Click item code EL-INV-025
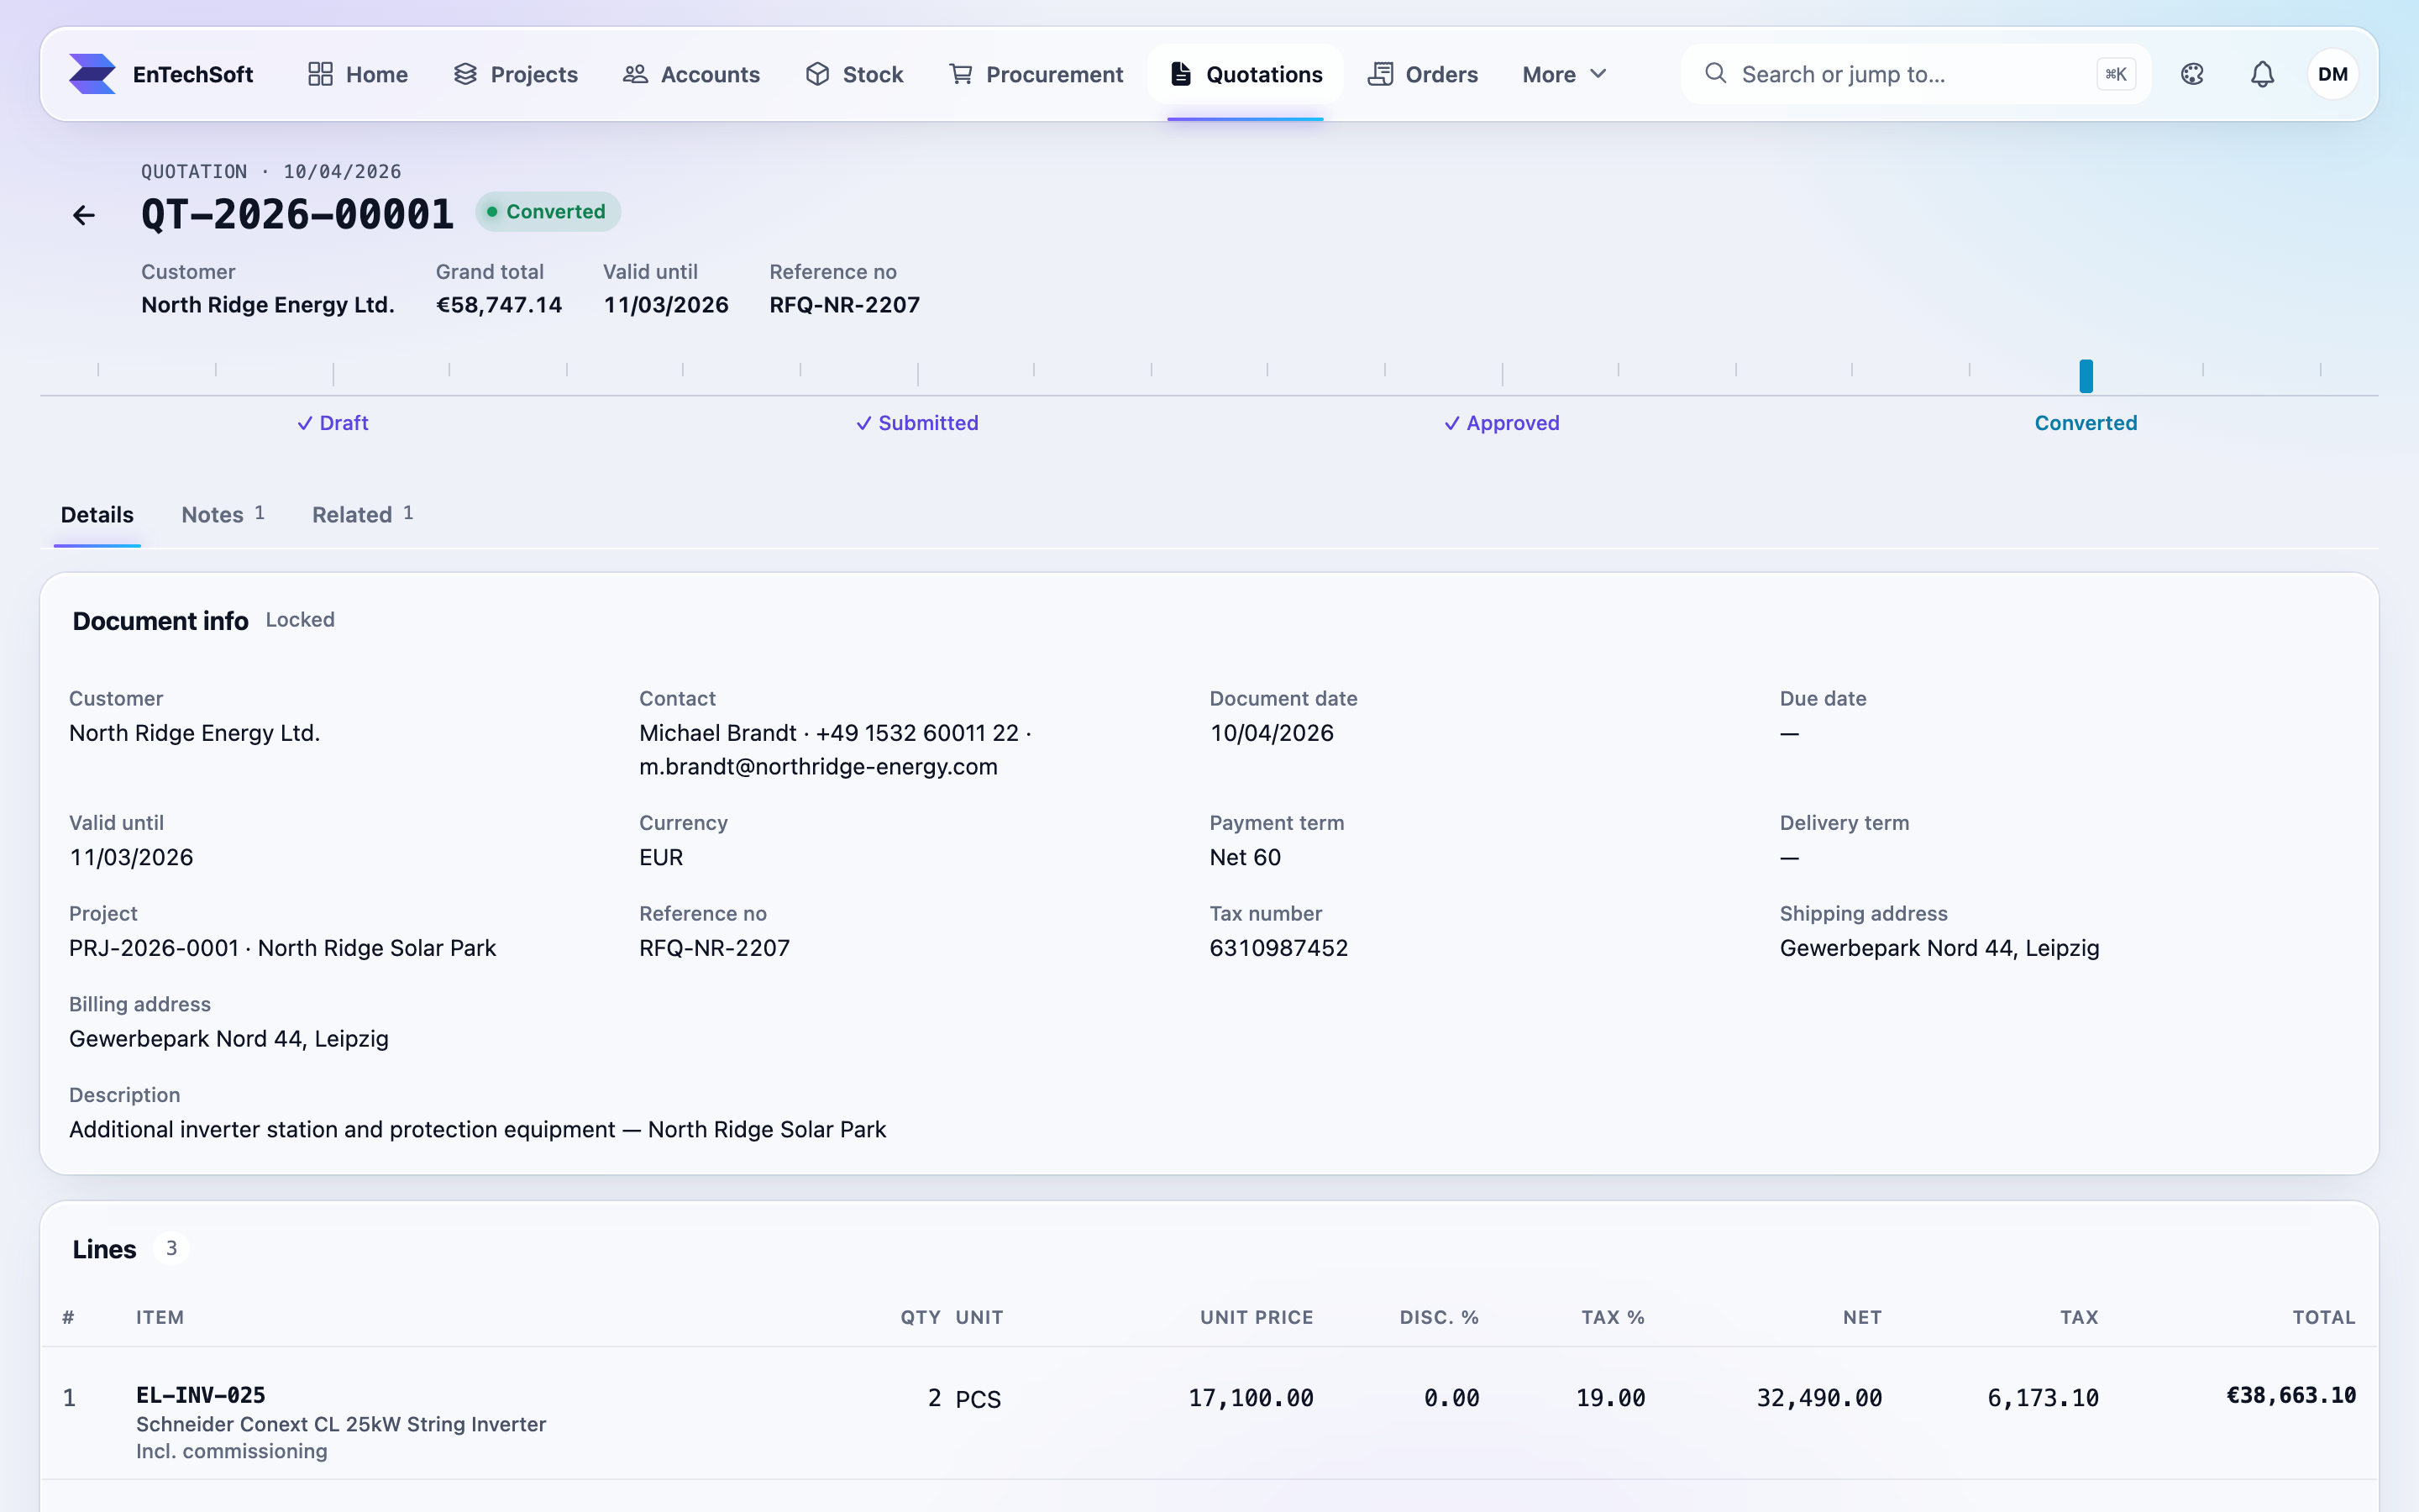This screenshot has width=2419, height=1512. pyautogui.click(x=201, y=1395)
